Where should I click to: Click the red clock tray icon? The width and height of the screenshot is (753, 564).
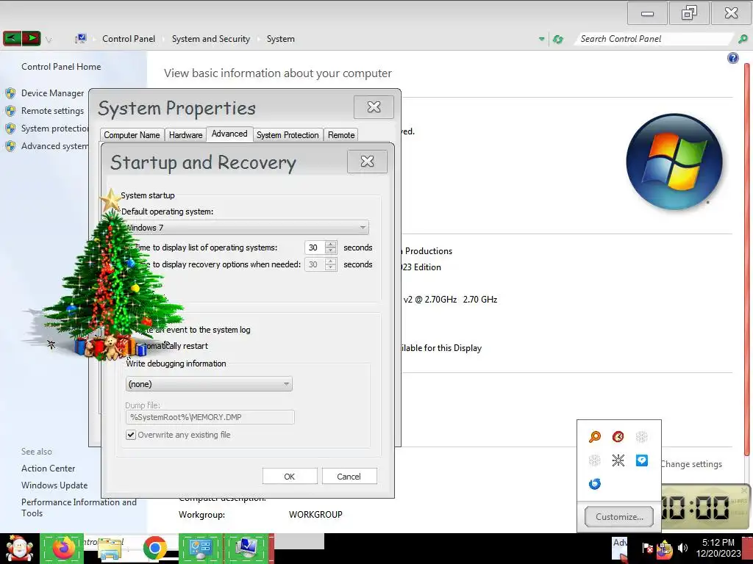coord(618,437)
